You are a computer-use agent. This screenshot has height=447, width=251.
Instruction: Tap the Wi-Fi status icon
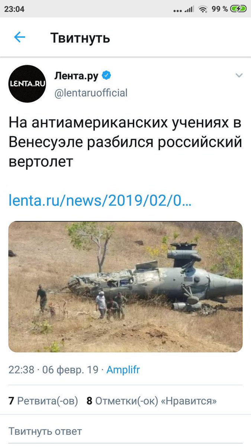(x=203, y=9)
